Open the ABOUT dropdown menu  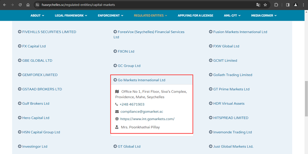(37, 15)
